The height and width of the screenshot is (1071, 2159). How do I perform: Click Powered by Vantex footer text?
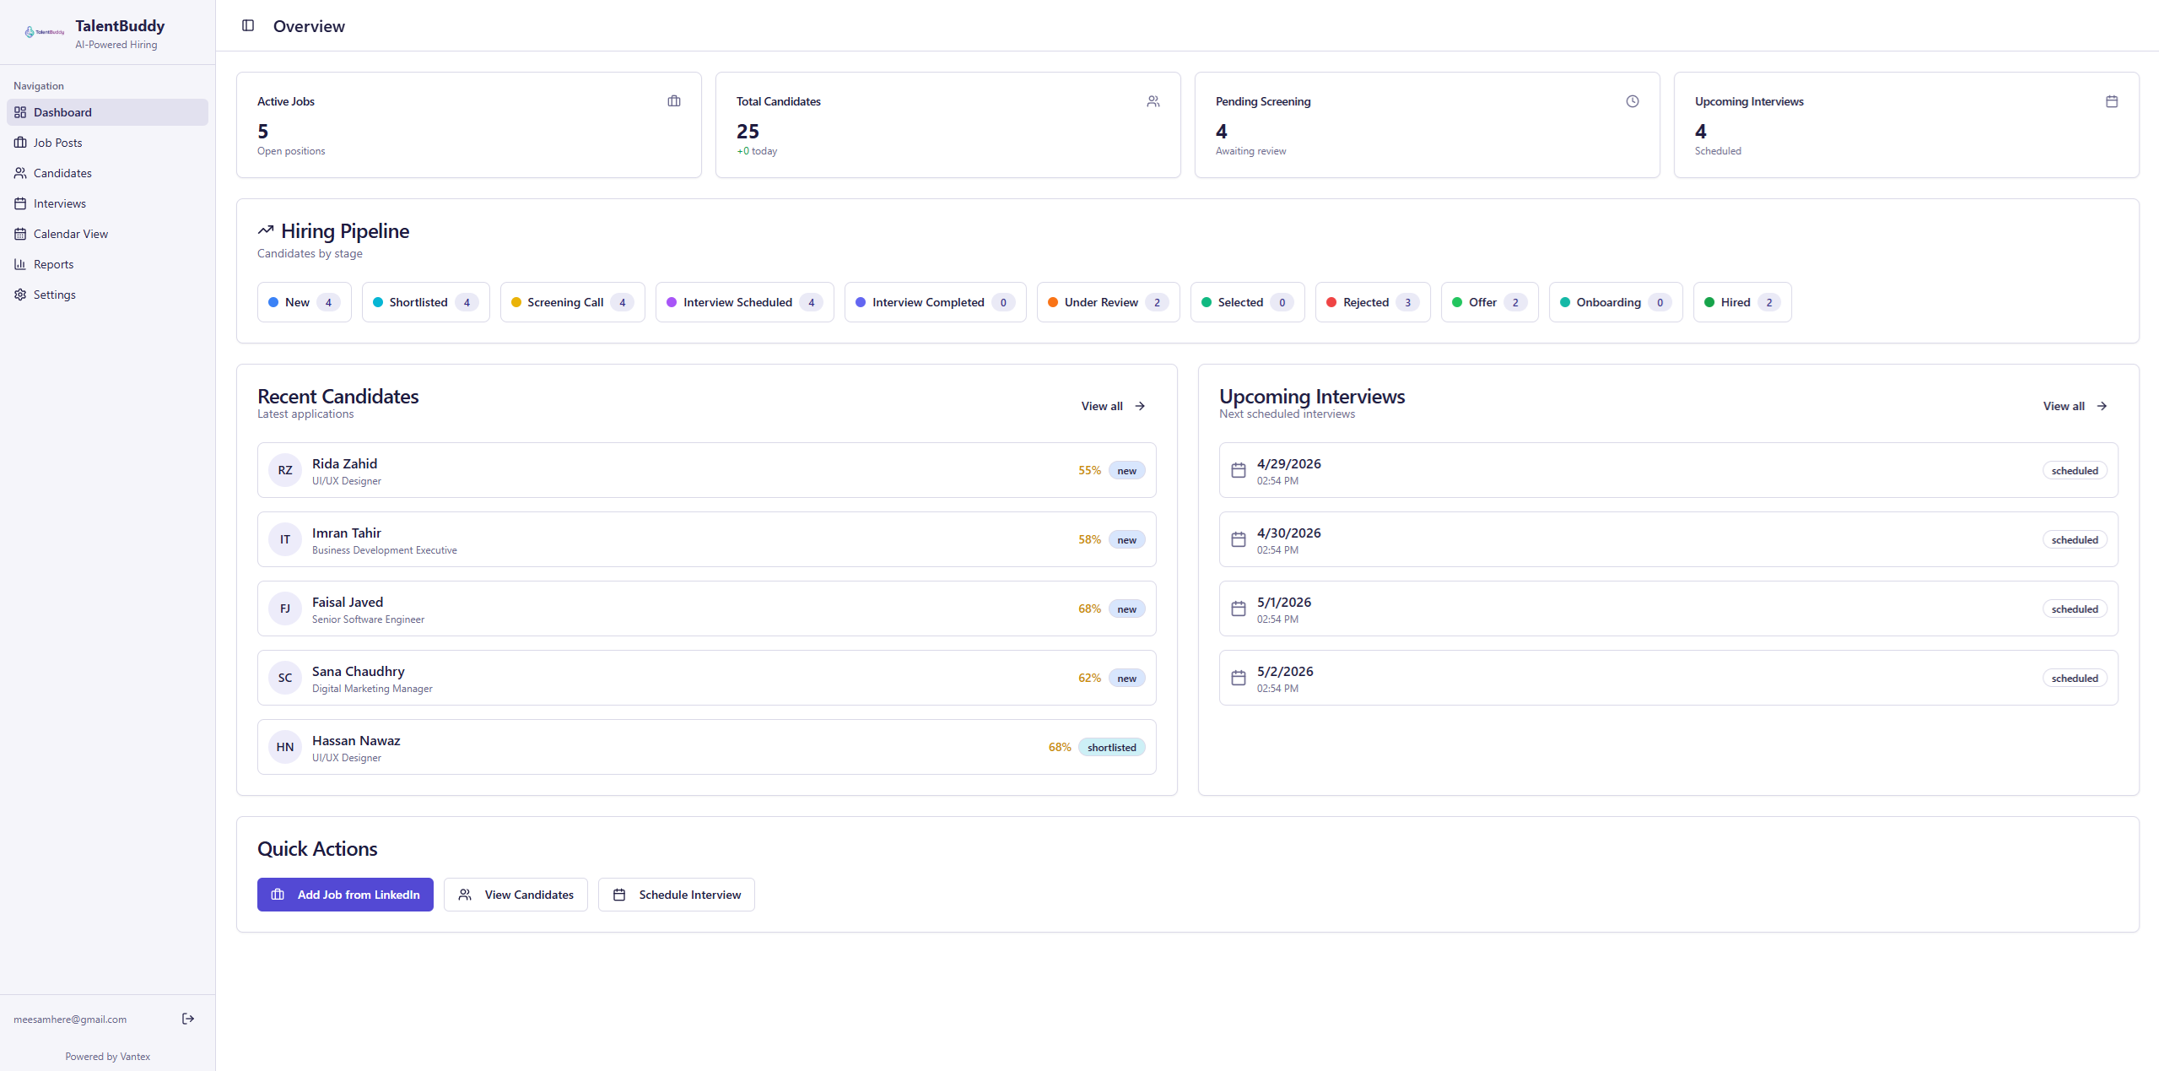click(108, 1056)
